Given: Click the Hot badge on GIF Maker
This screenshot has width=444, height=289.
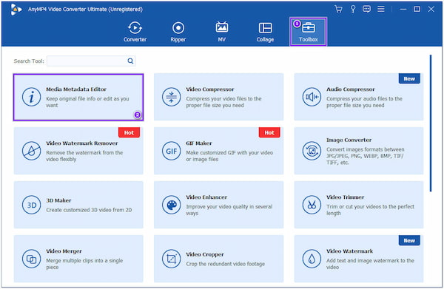Looking at the screenshot, I should [269, 132].
